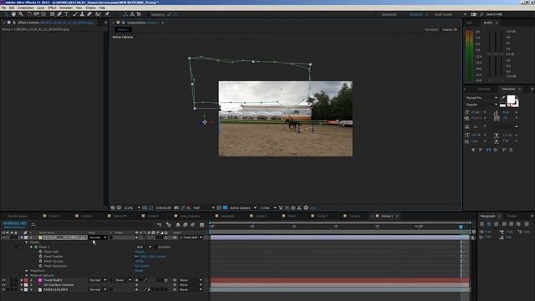Select the Rectangle shape tool

(x=52, y=14)
